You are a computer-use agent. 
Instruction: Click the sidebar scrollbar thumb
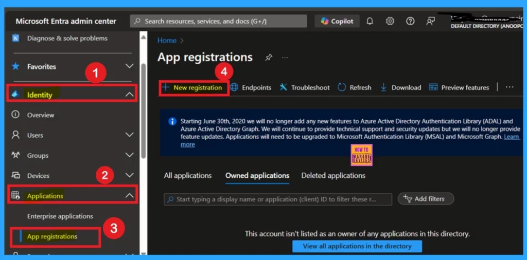coord(144,110)
